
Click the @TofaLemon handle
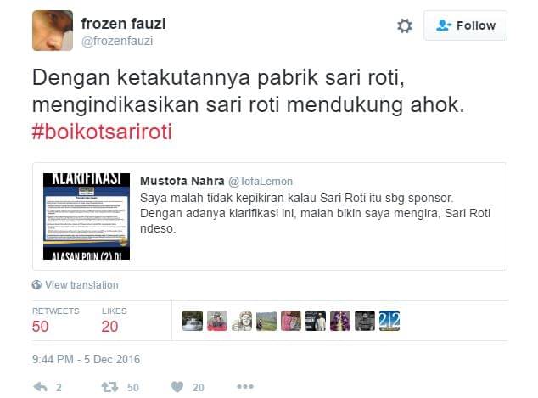coord(261,181)
